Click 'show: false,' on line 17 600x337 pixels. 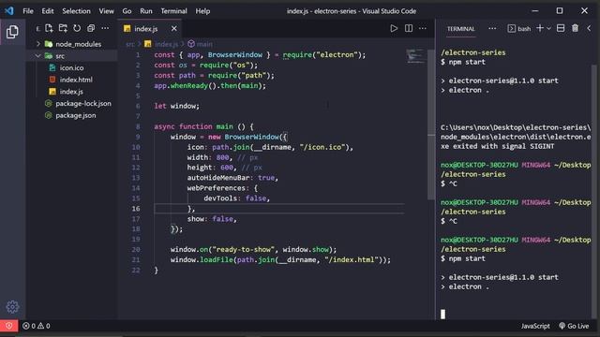point(212,219)
